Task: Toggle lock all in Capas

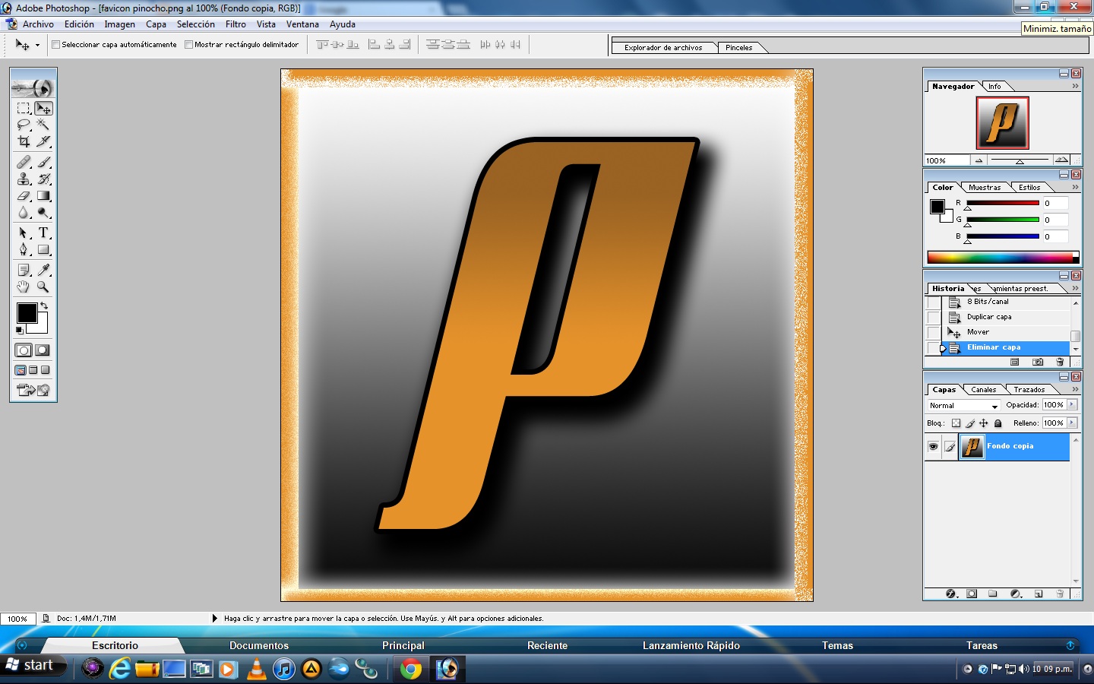Action: [x=998, y=423]
